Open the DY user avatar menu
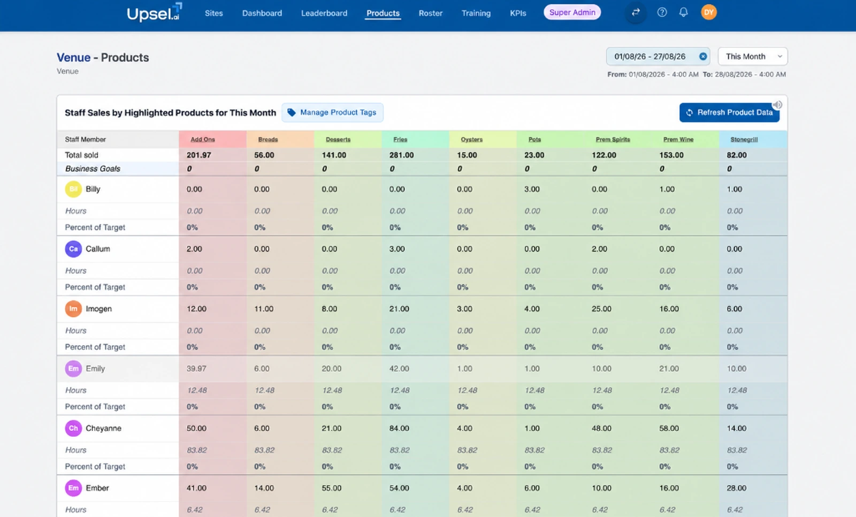The height and width of the screenshot is (517, 856). [709, 12]
